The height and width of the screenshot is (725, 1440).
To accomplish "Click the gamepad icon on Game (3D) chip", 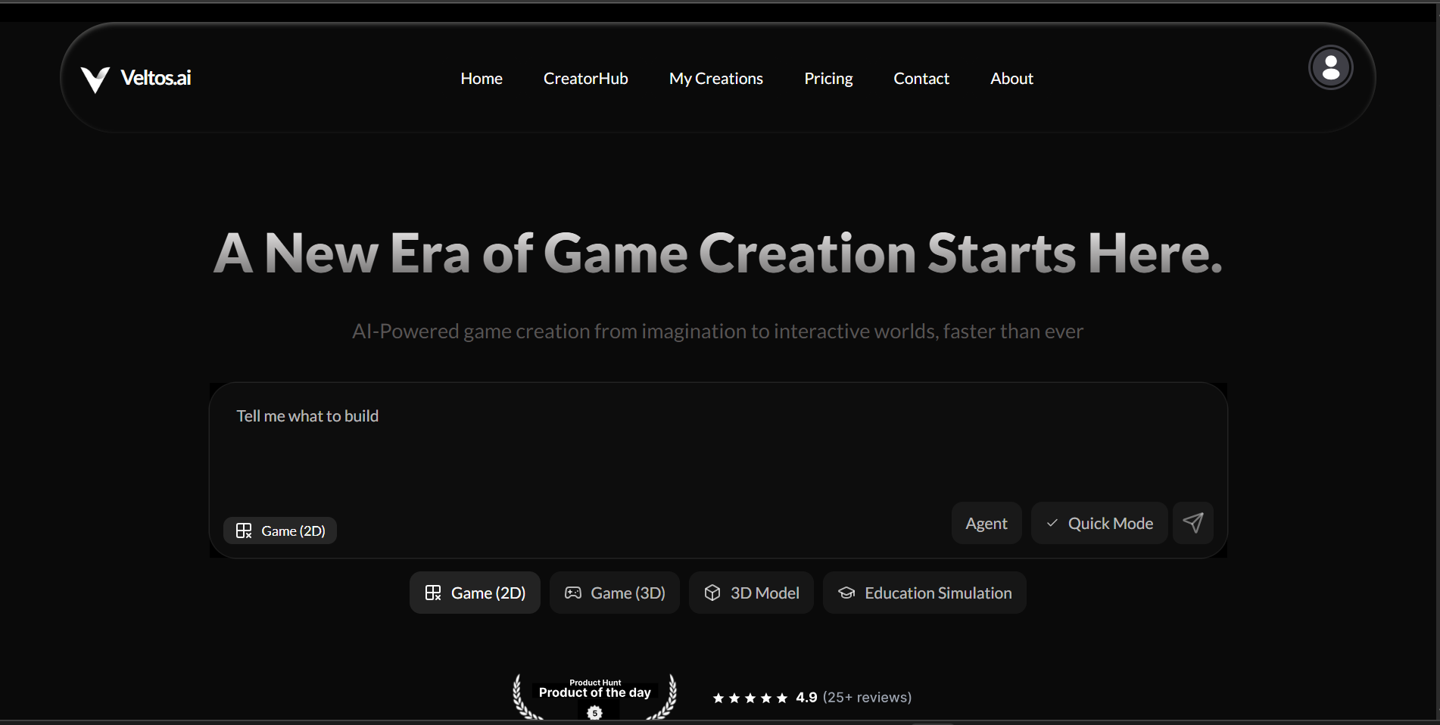I will point(573,593).
